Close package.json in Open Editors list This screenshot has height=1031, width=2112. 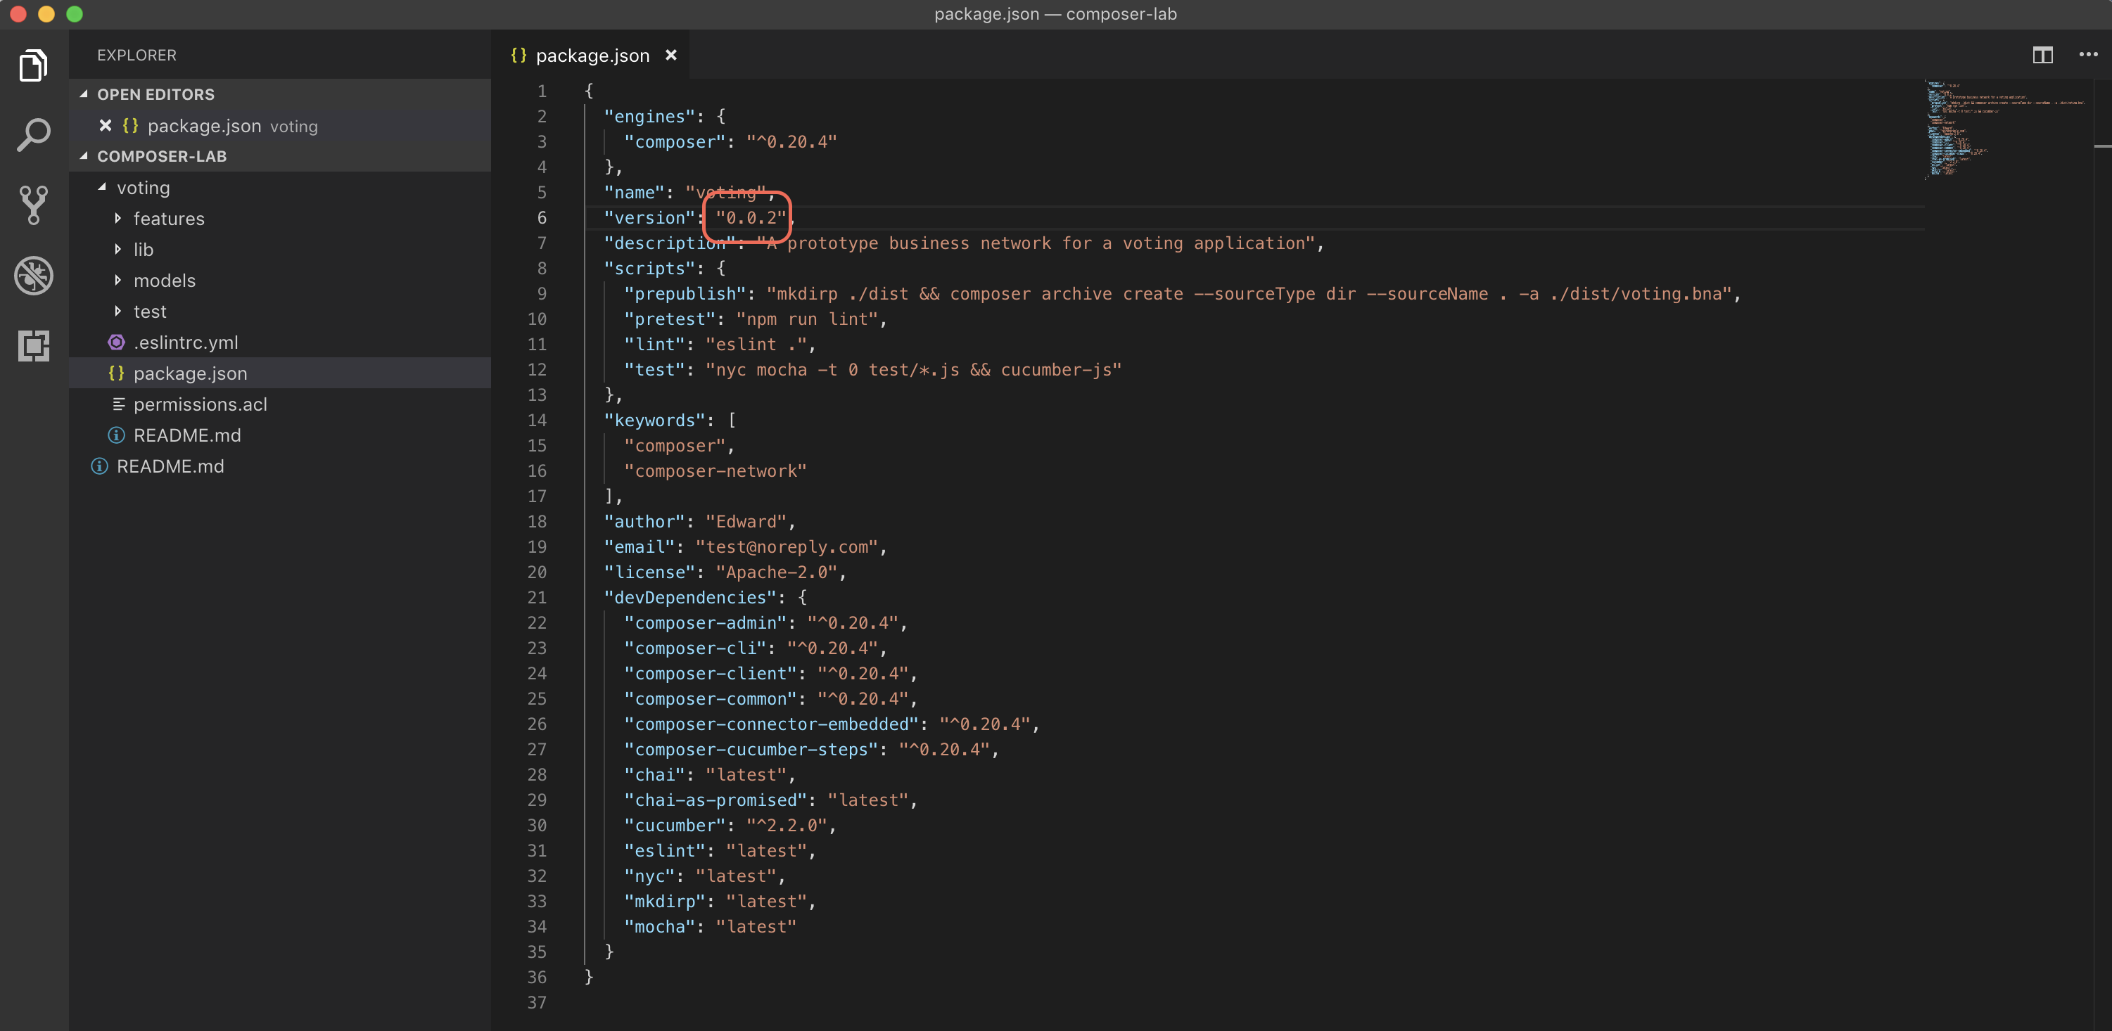coord(105,125)
